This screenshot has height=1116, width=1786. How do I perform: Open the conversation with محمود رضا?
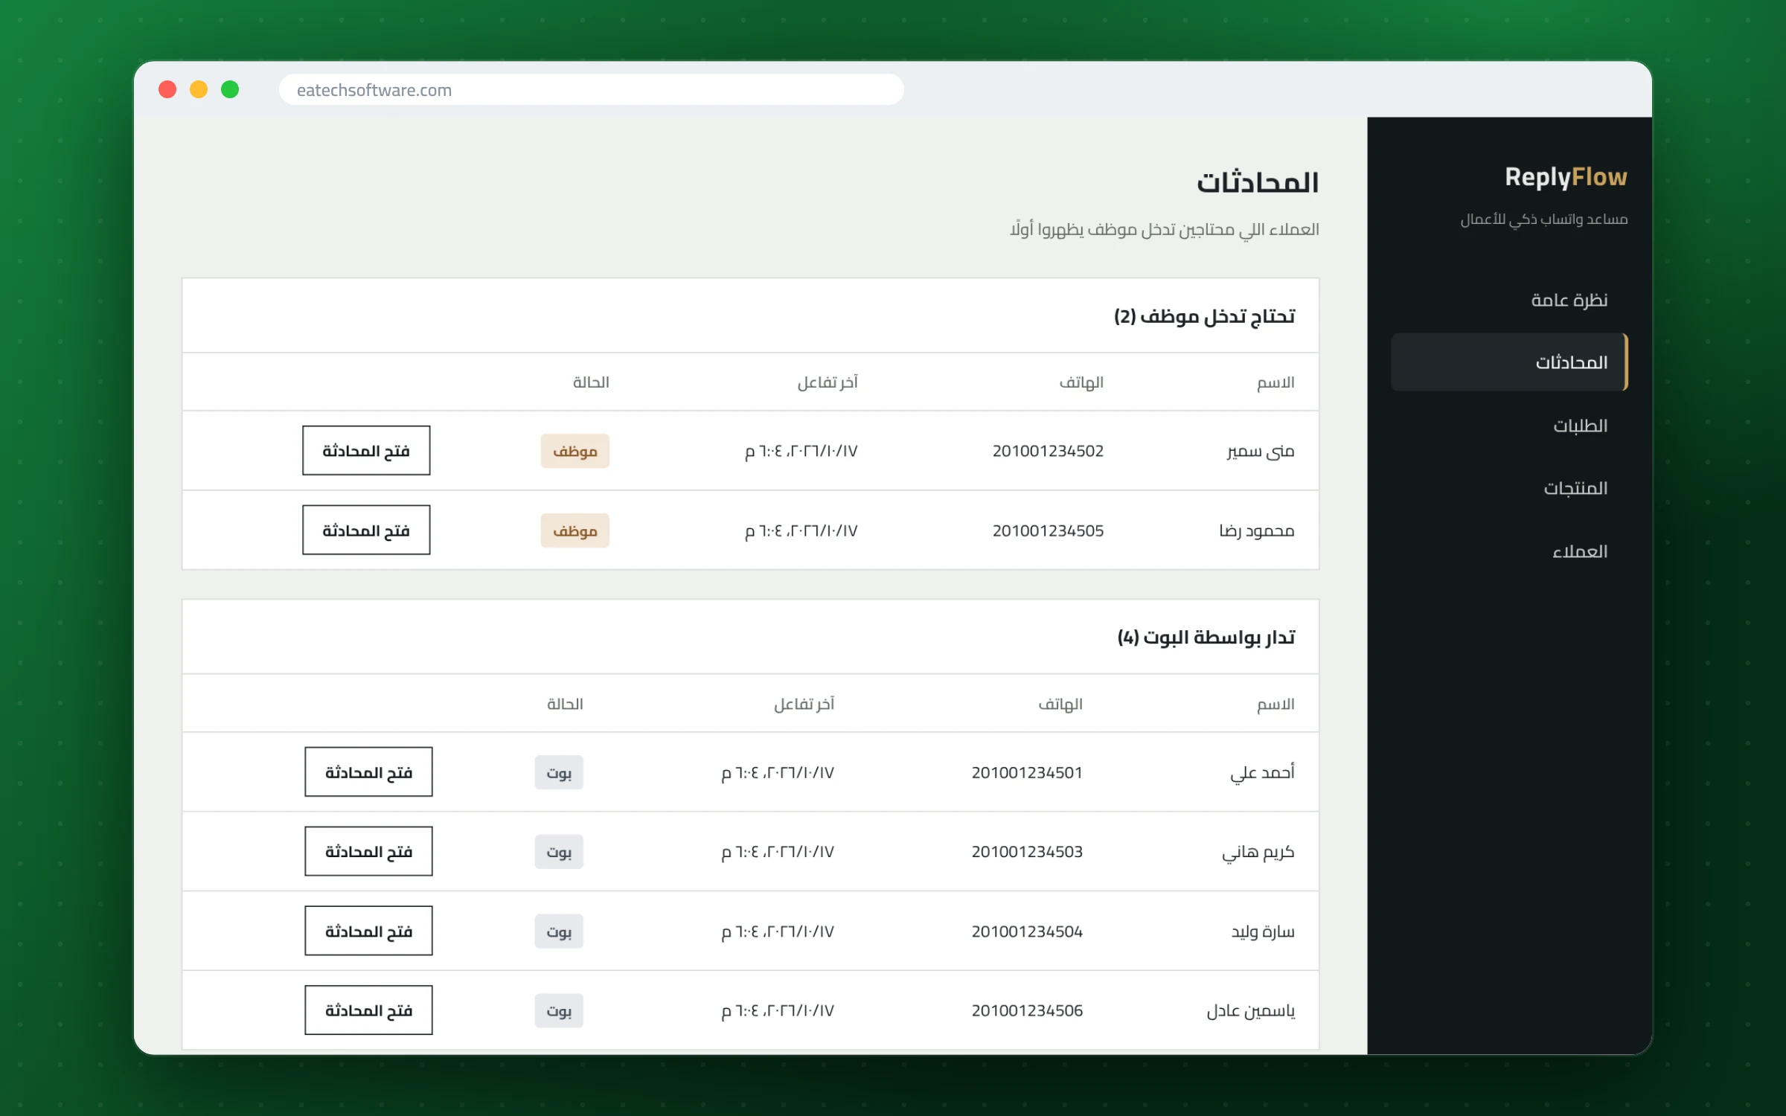366,530
